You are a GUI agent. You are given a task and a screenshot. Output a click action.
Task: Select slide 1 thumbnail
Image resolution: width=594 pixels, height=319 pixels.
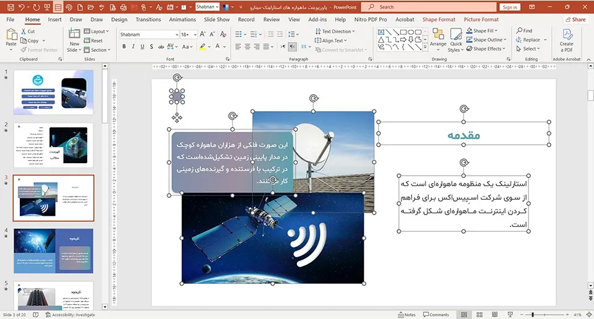[x=53, y=92]
